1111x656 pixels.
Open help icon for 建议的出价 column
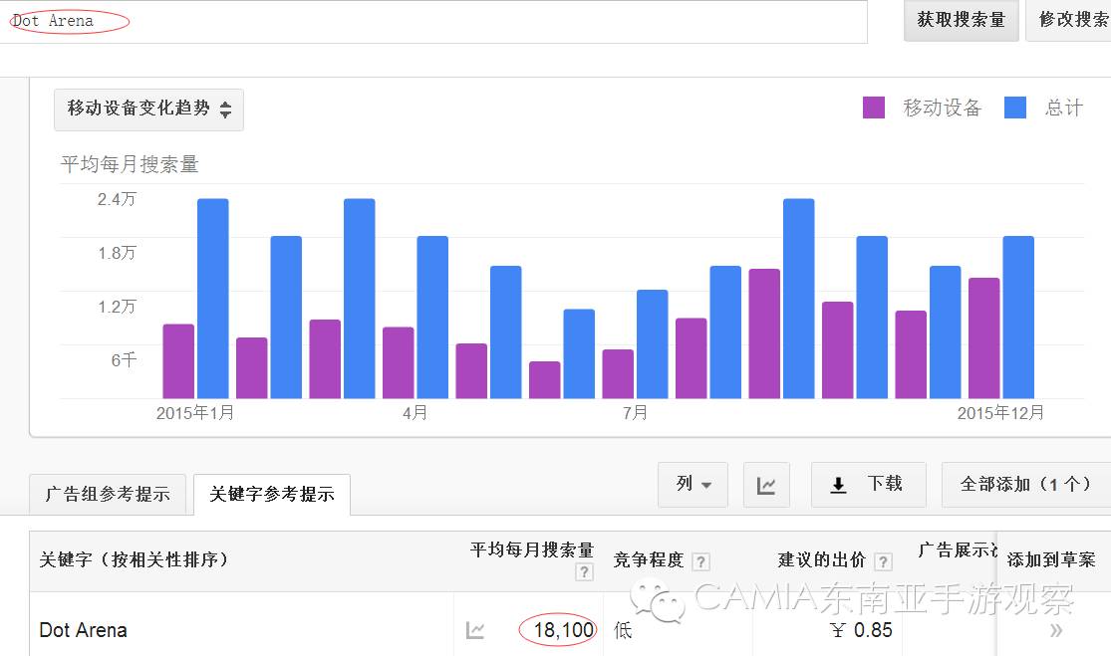pos(883,561)
